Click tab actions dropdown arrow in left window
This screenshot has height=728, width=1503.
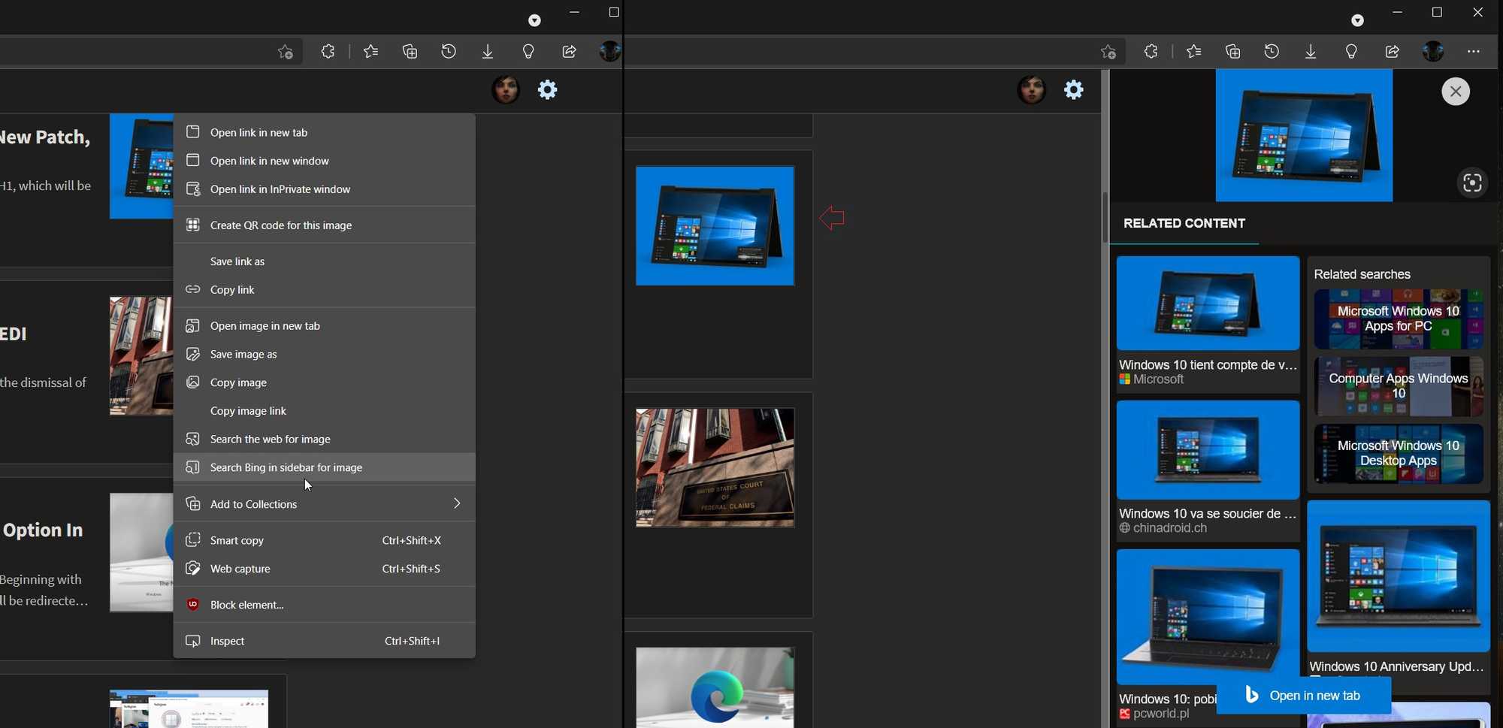(534, 20)
